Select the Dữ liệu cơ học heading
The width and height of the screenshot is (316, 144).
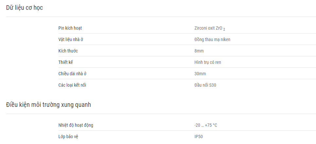(x=25, y=8)
